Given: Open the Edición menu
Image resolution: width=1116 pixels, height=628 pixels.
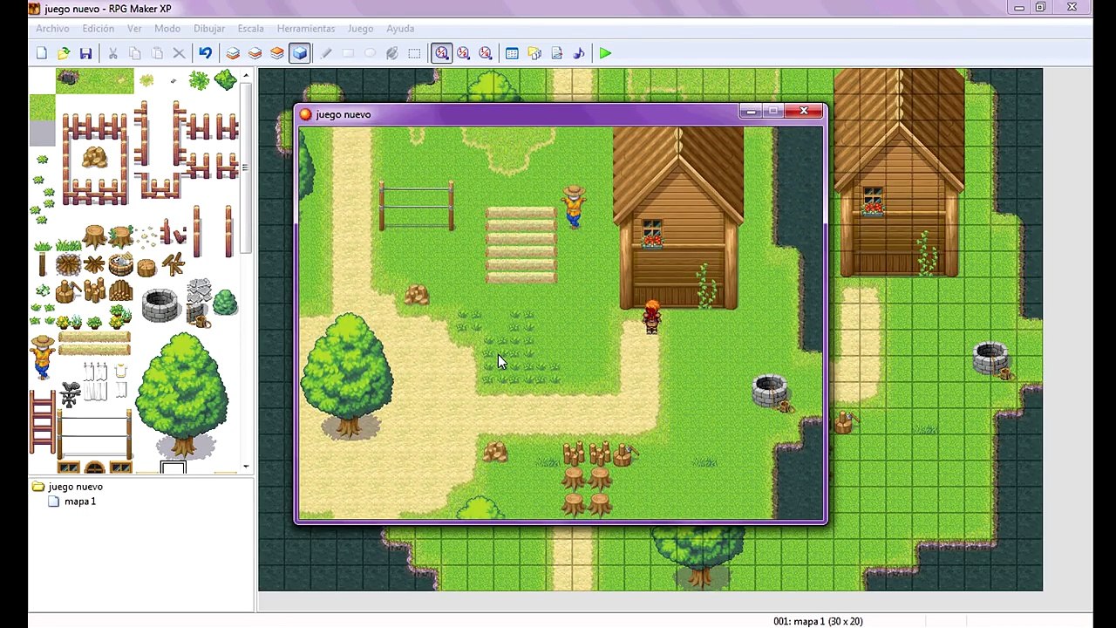Looking at the screenshot, I should tap(99, 29).
